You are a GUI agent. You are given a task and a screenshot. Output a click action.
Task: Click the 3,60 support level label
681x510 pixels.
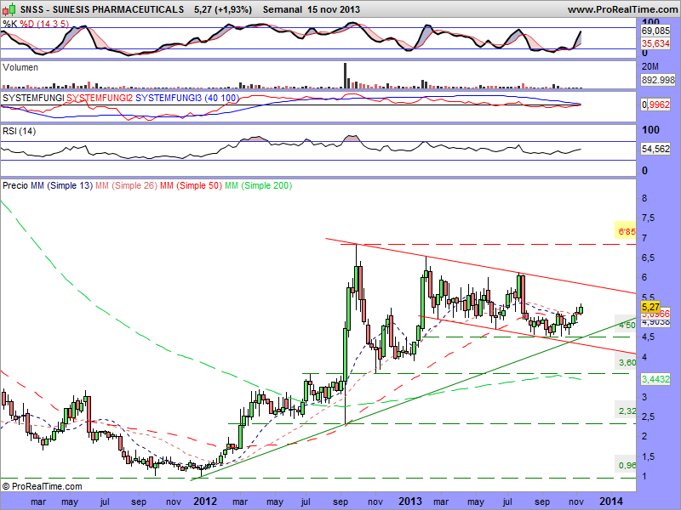(627, 363)
